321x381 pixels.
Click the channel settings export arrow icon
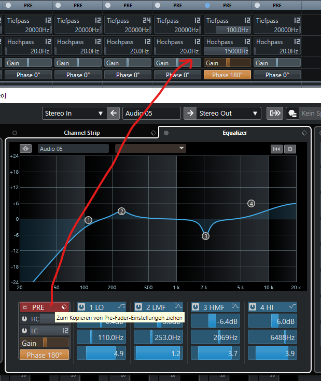(x=274, y=114)
